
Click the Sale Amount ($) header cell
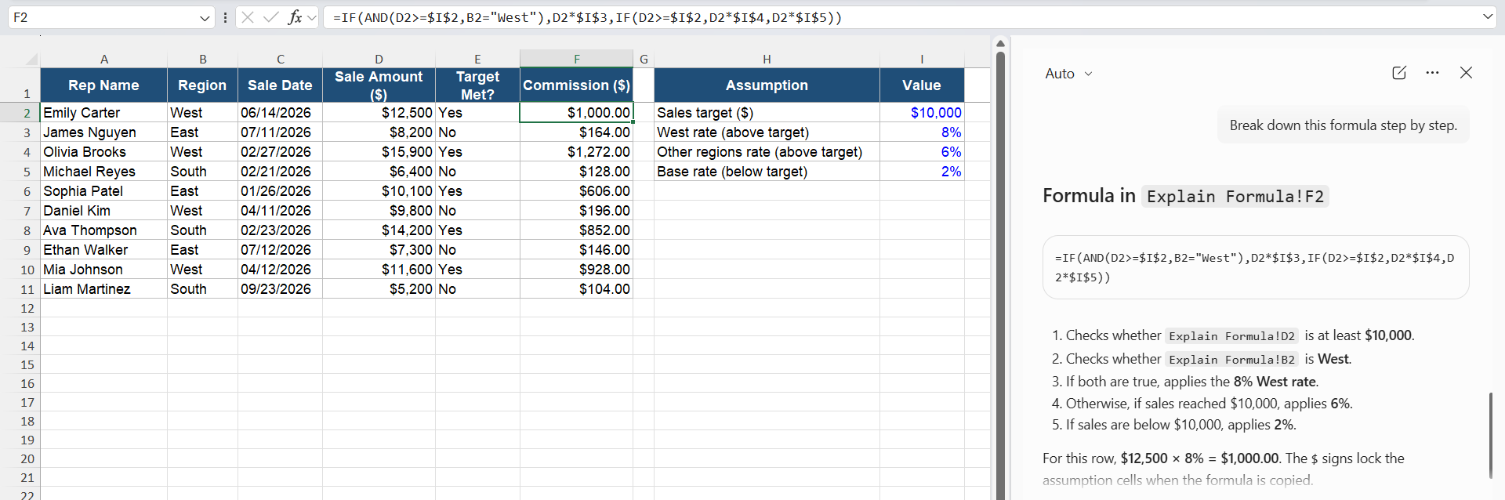click(x=379, y=85)
